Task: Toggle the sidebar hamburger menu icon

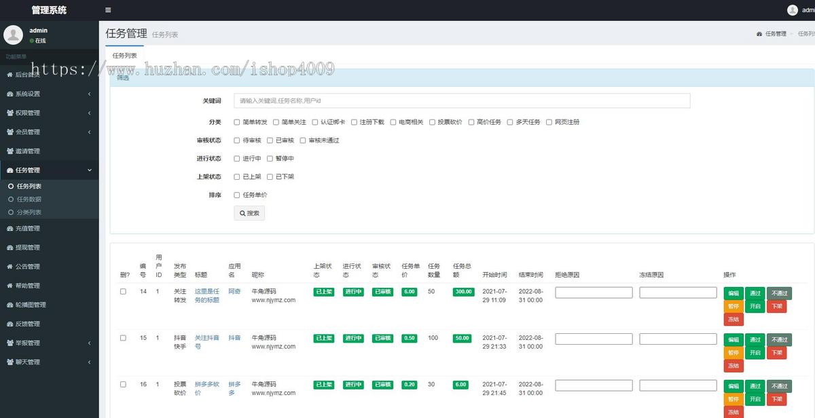Action: tap(108, 10)
